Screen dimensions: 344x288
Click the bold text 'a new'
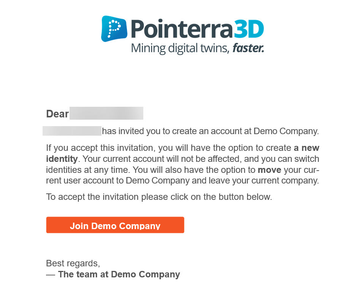tap(306, 148)
